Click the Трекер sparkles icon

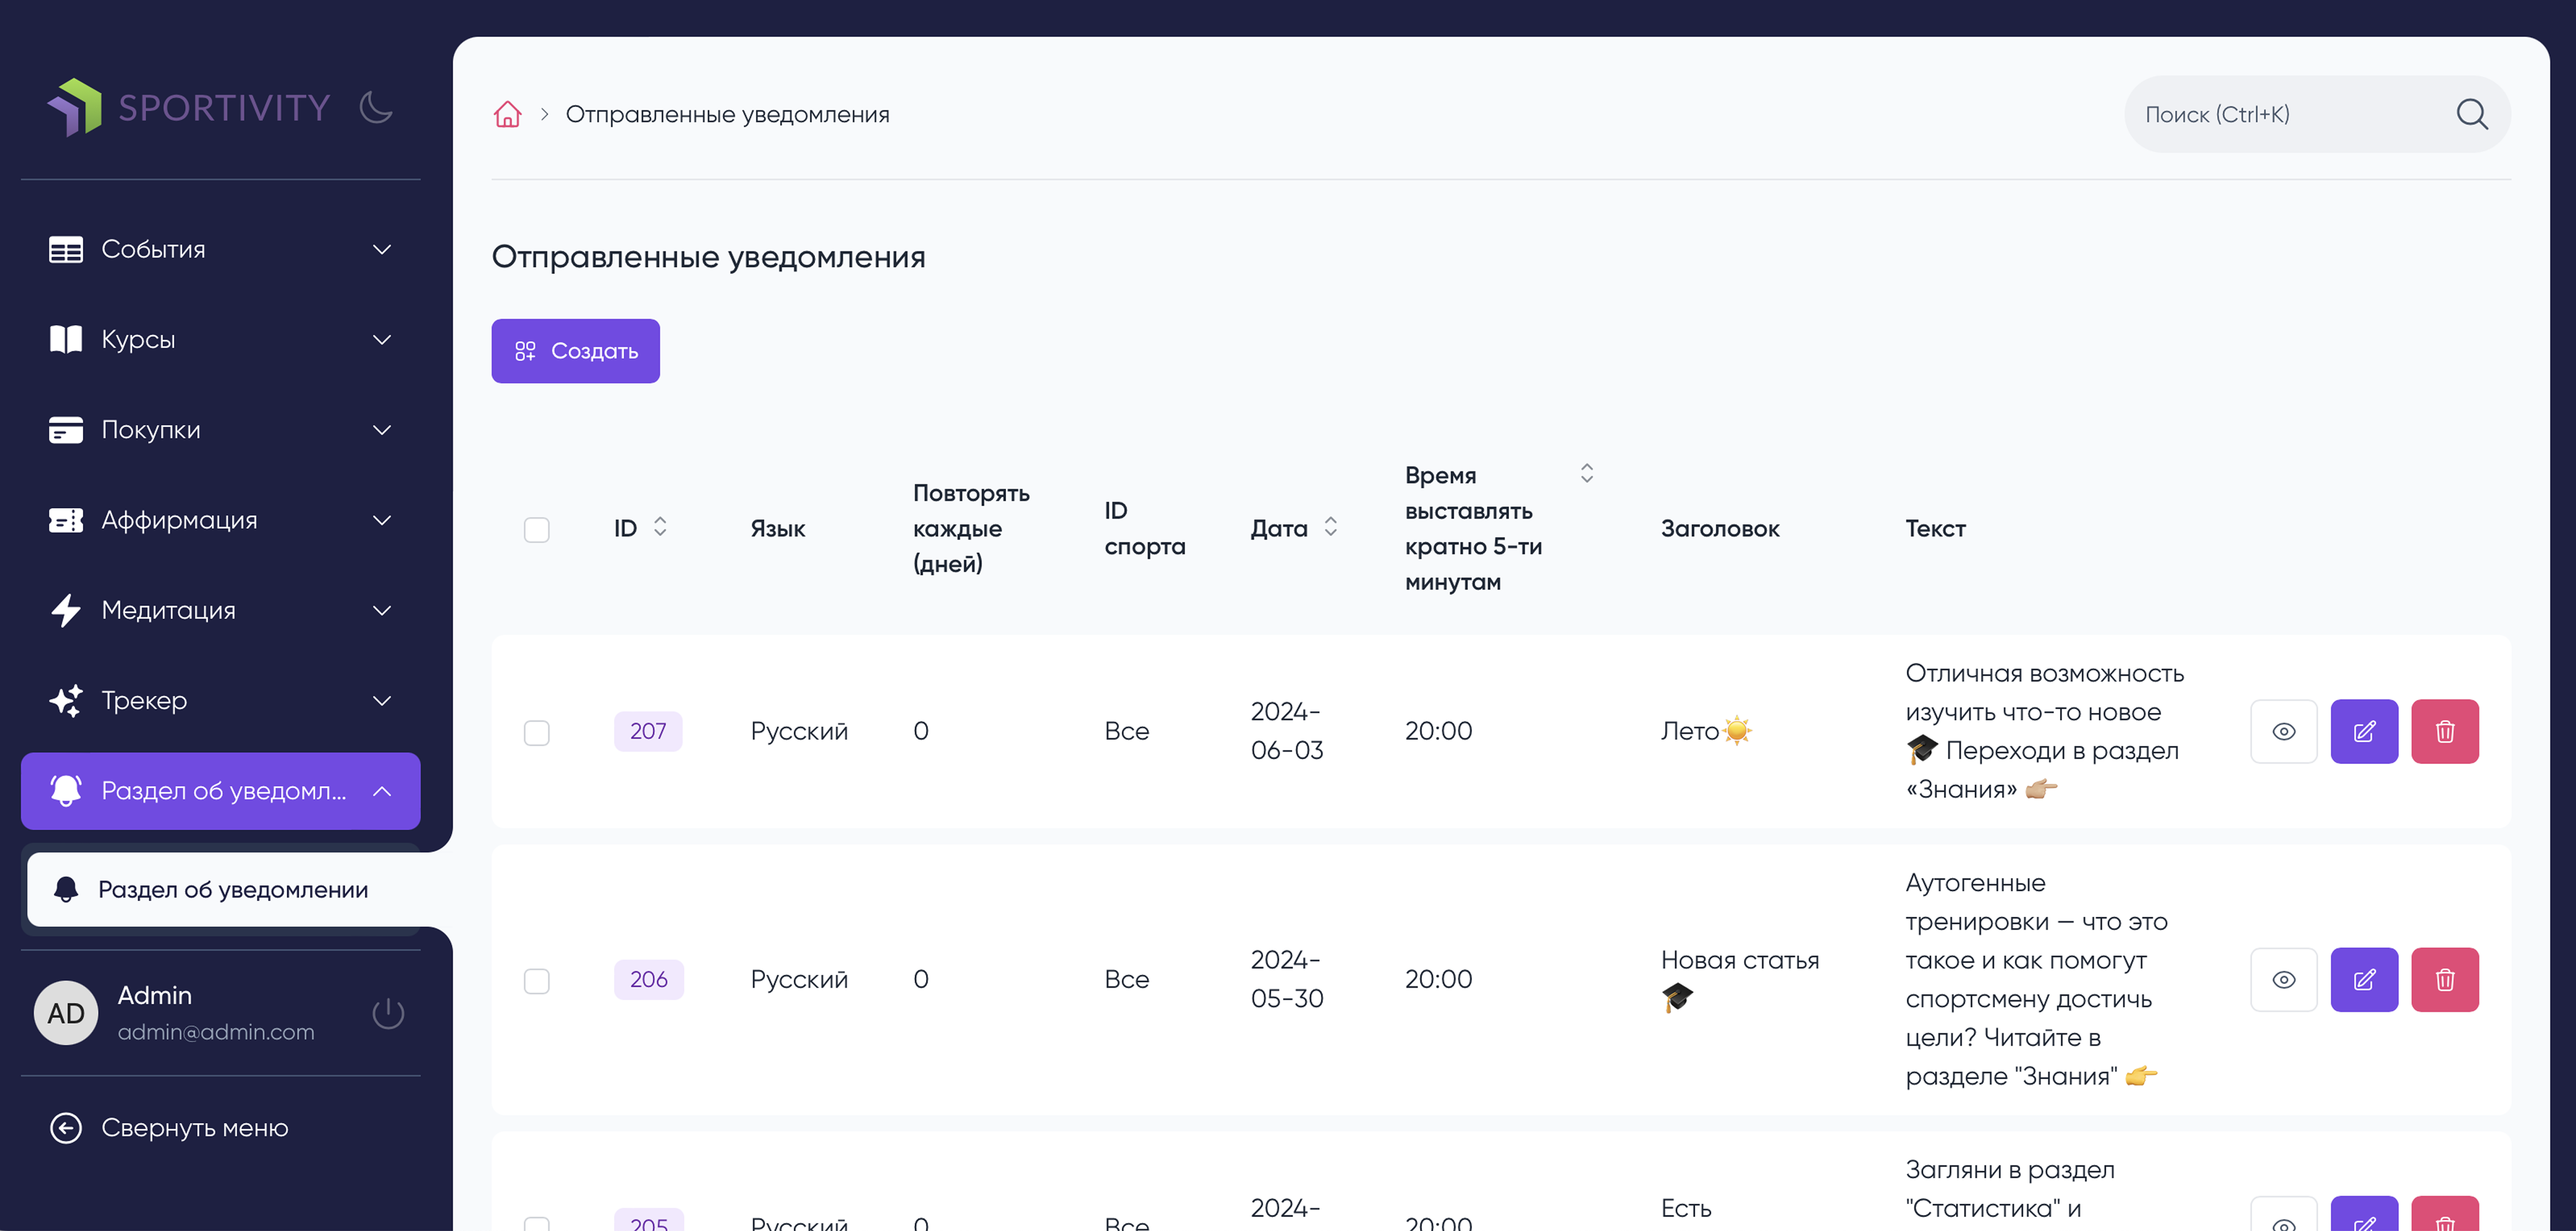pos(66,700)
